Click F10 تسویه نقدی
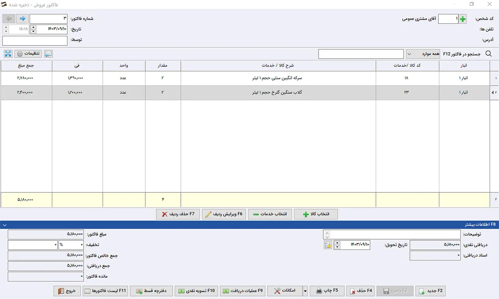 pyautogui.click(x=196, y=291)
